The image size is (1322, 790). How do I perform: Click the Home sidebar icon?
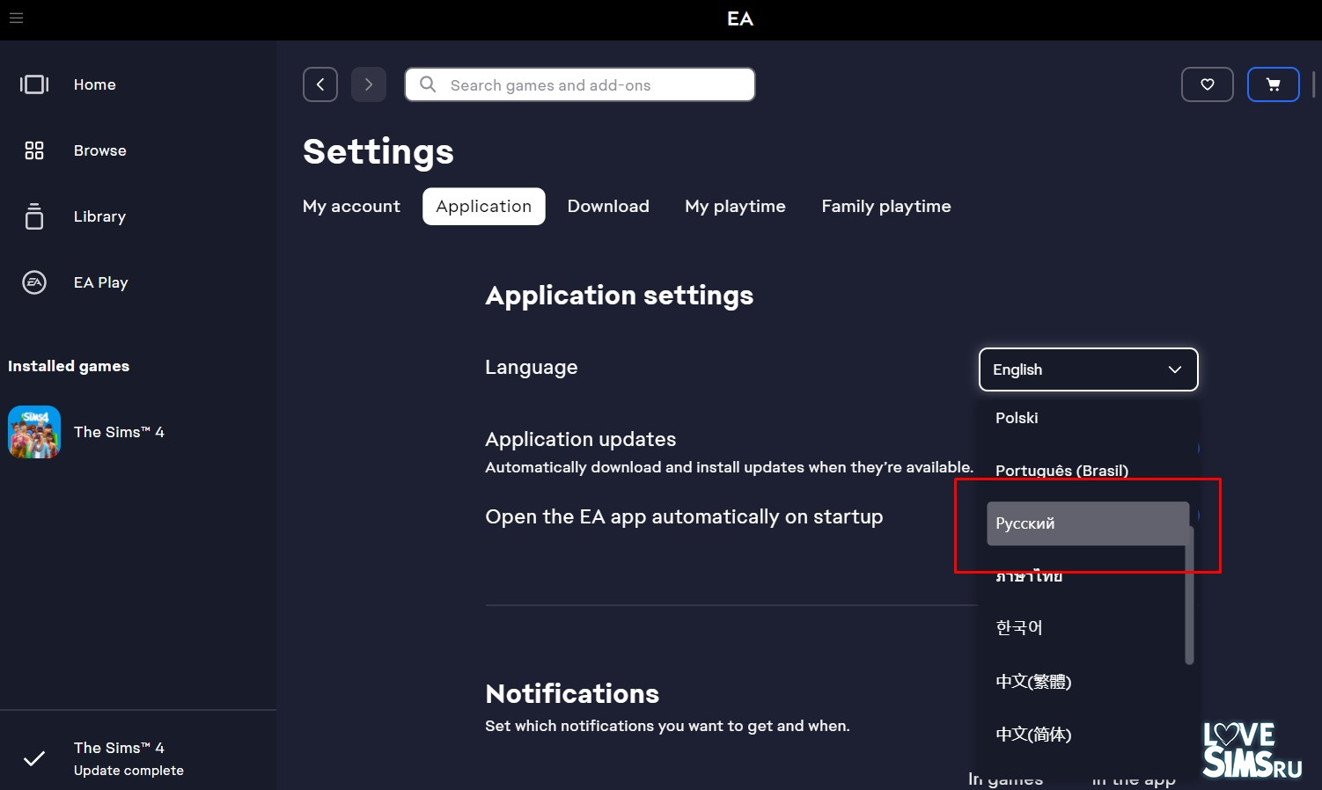(34, 84)
